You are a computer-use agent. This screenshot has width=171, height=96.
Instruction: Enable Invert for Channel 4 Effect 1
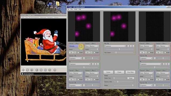149,79
